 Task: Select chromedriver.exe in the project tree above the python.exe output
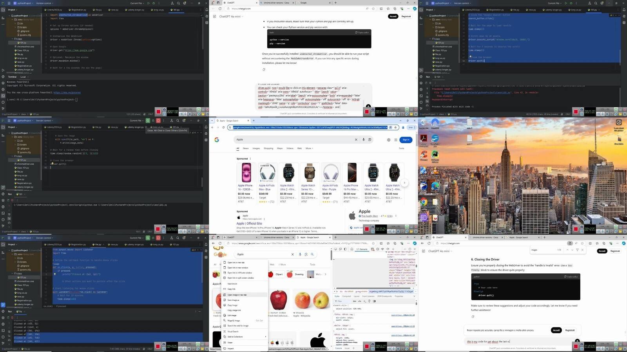25,164
